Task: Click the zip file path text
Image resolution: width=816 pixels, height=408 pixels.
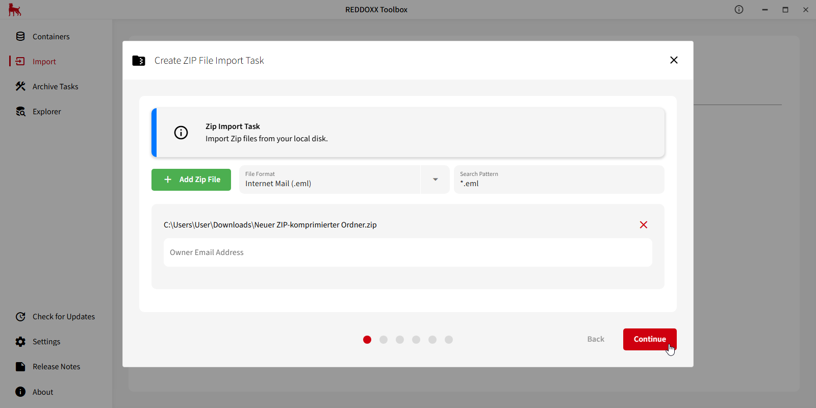Action: point(270,225)
